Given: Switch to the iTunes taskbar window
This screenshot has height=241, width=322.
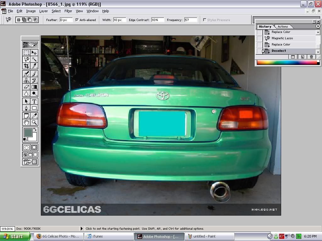Looking at the screenshot, I should (109, 236).
